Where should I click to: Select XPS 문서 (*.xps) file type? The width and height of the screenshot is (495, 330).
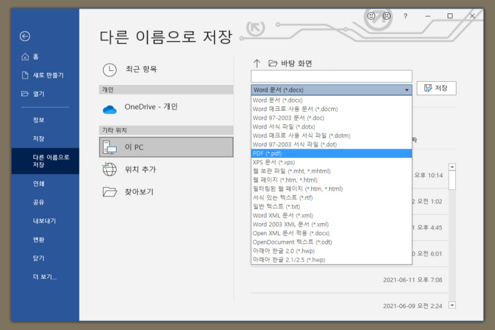point(332,162)
